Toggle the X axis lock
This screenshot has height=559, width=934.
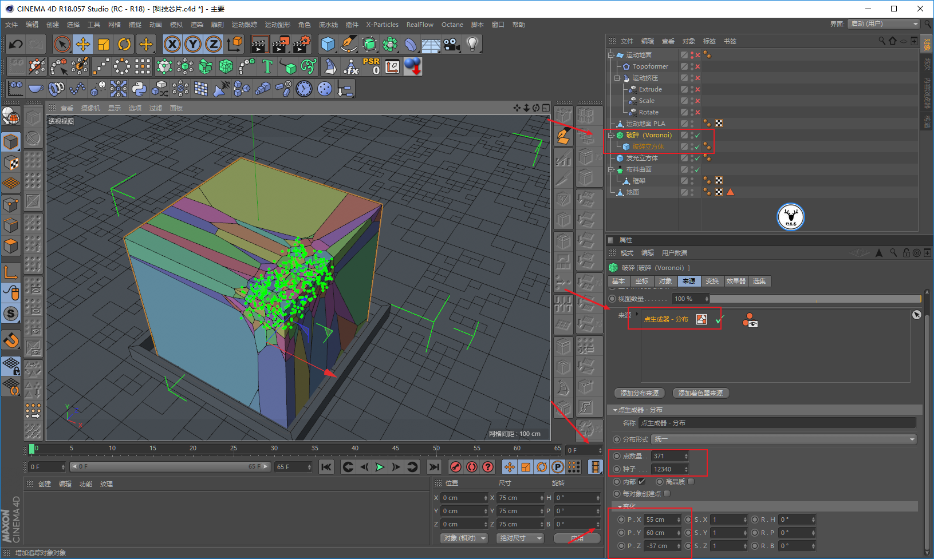pos(172,44)
